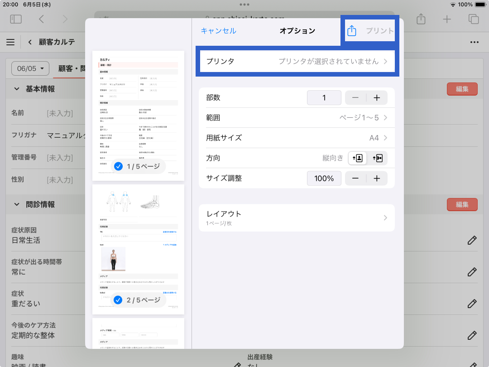The image size is (489, 367).
Task: Collapse the 基本情報 section
Action: click(17, 89)
